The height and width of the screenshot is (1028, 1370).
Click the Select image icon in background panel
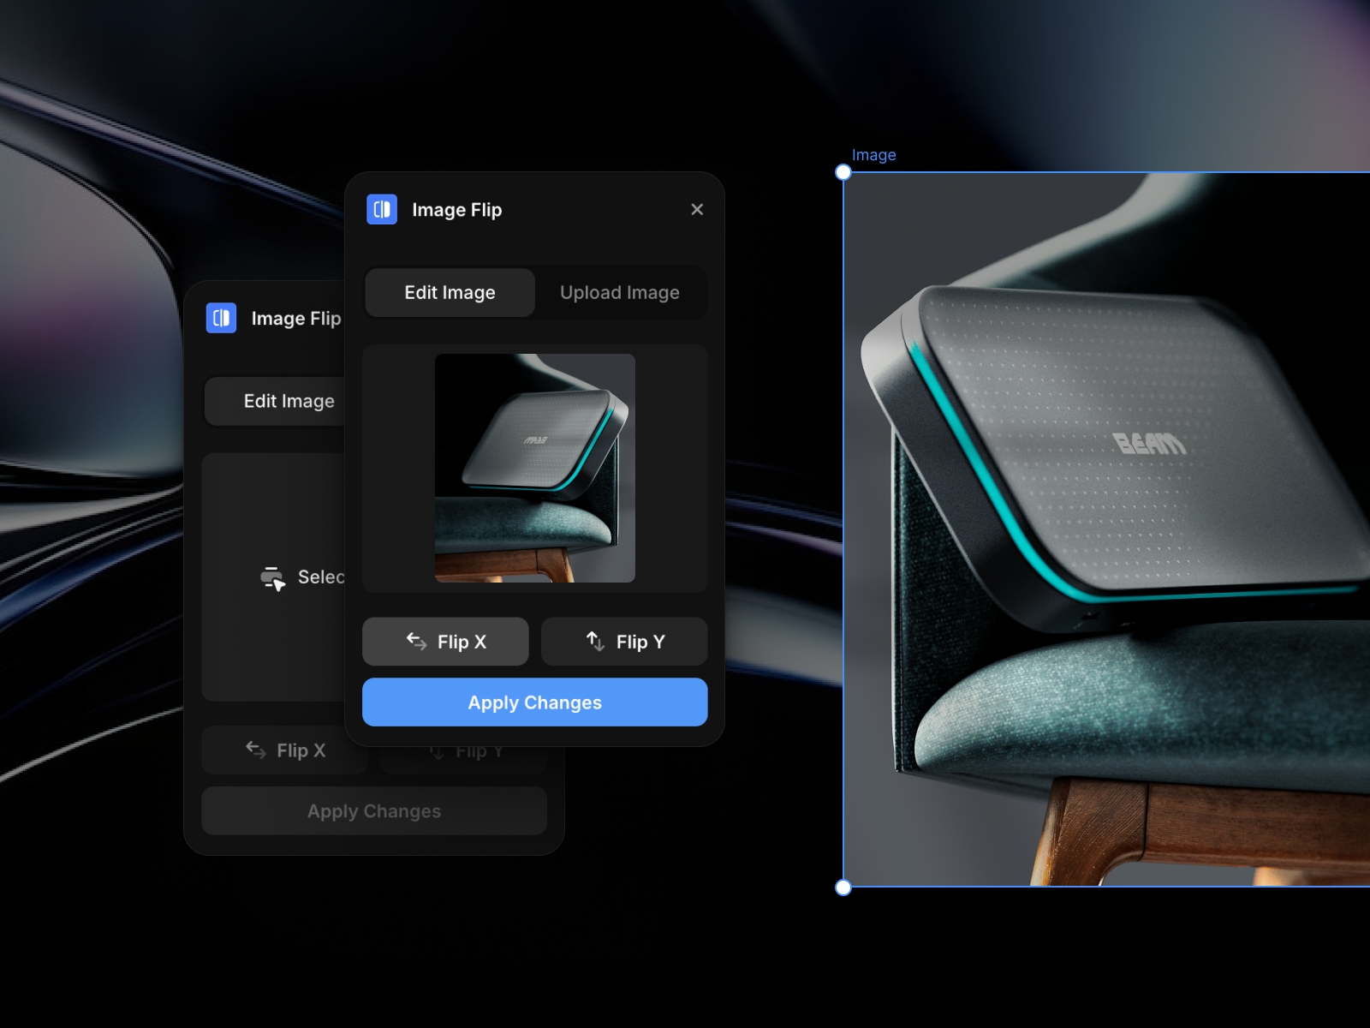(271, 577)
